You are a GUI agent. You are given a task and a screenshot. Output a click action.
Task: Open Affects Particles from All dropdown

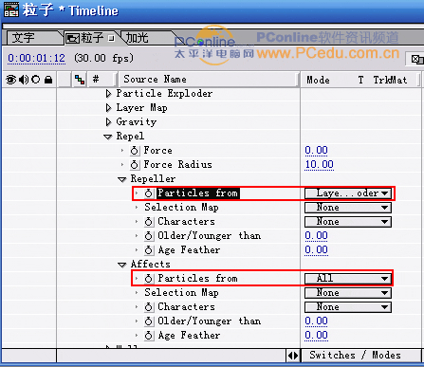348,279
